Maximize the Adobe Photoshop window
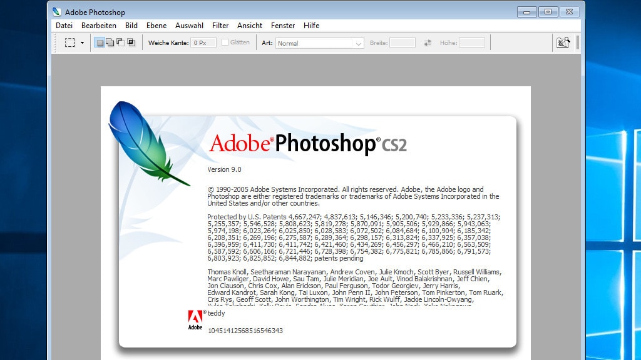The height and width of the screenshot is (360, 641). pyautogui.click(x=548, y=12)
